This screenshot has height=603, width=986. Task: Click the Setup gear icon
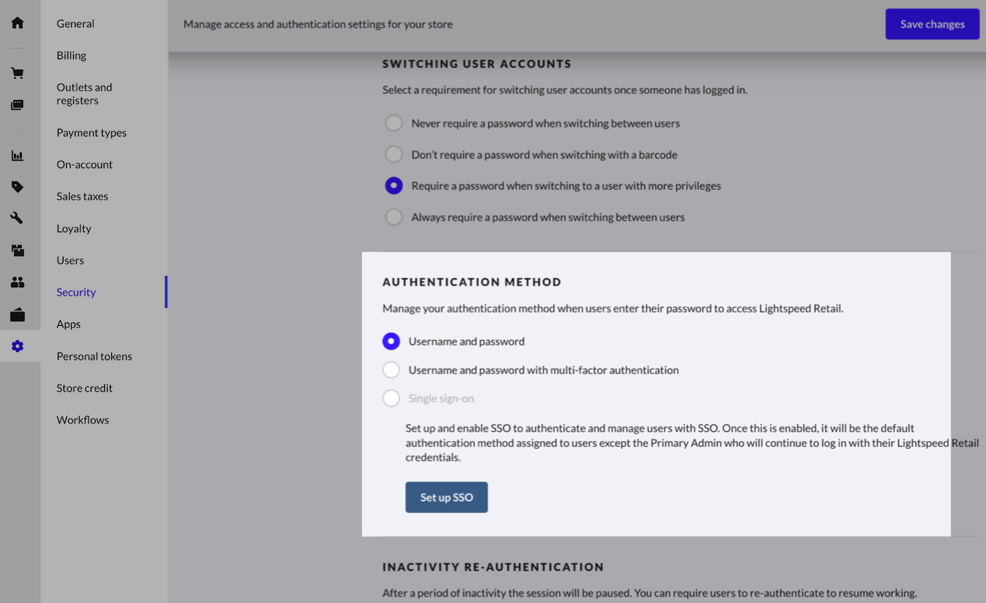(17, 345)
